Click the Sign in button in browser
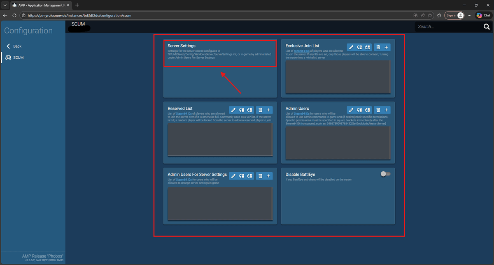 click(x=454, y=15)
